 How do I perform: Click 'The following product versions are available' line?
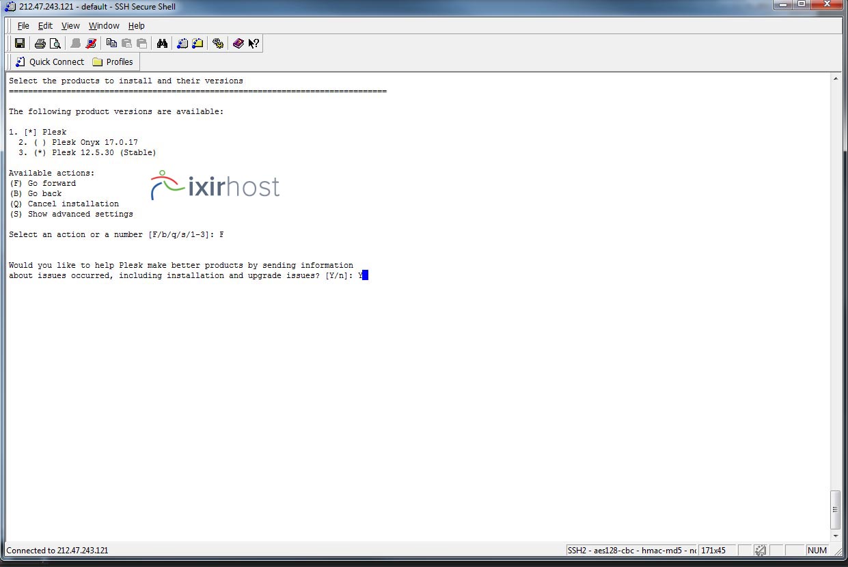point(116,111)
